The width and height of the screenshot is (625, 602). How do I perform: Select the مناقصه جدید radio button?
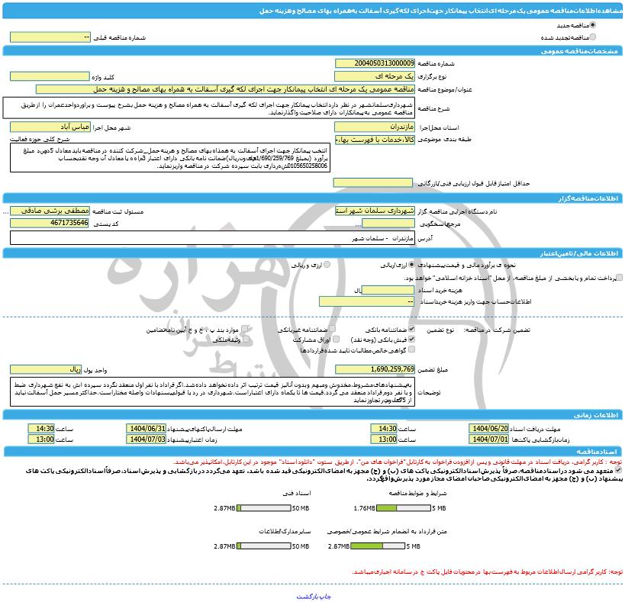(x=594, y=25)
